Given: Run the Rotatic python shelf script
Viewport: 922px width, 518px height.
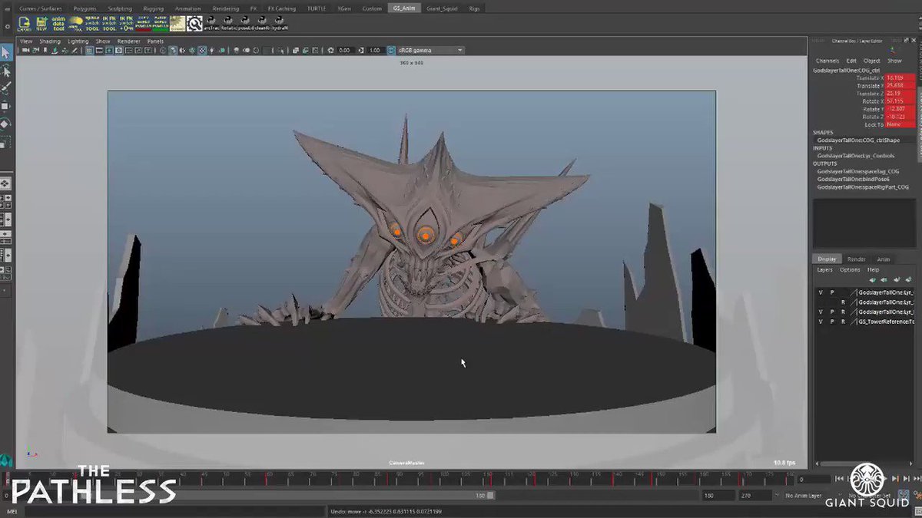Looking at the screenshot, I should (229, 23).
